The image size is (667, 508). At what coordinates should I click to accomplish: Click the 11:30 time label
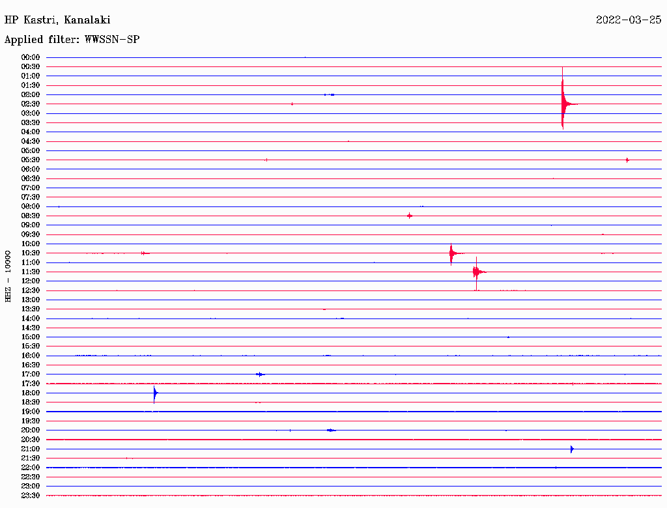point(31,272)
